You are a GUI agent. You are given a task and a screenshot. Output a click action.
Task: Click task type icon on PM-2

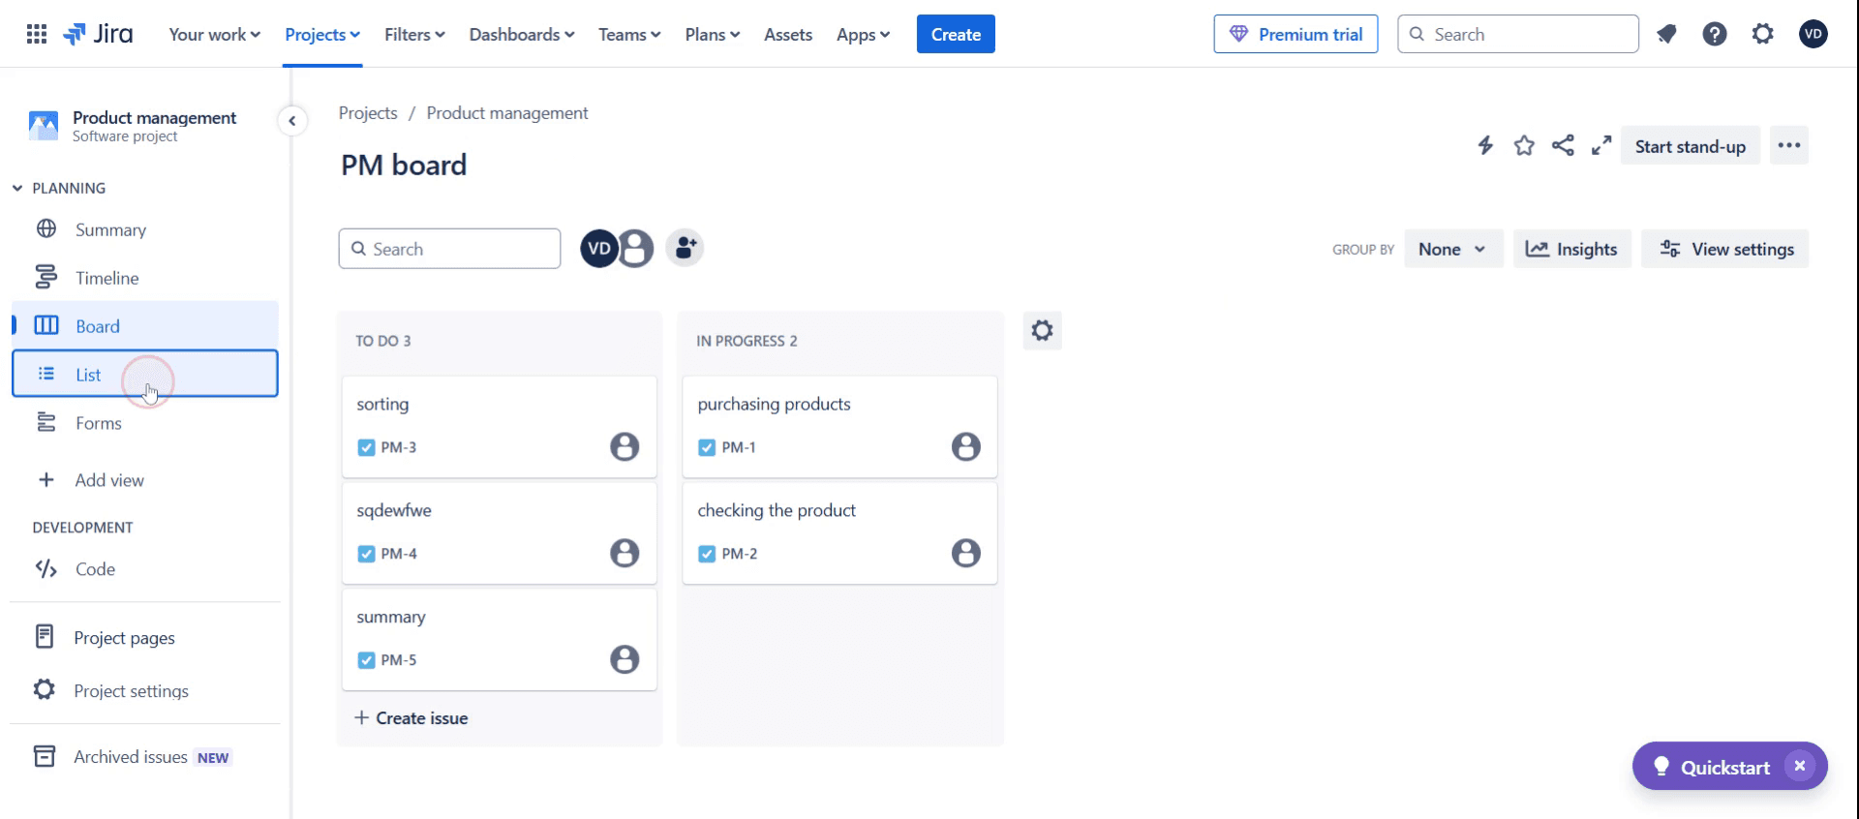tap(707, 554)
